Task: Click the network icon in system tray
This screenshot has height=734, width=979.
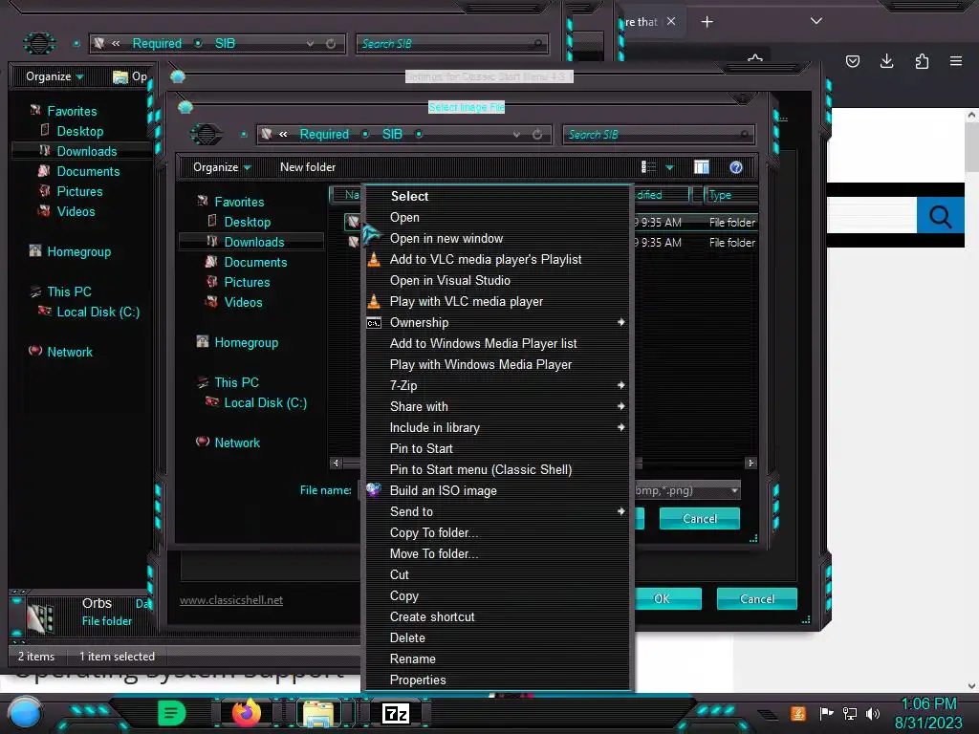Action: (x=850, y=713)
